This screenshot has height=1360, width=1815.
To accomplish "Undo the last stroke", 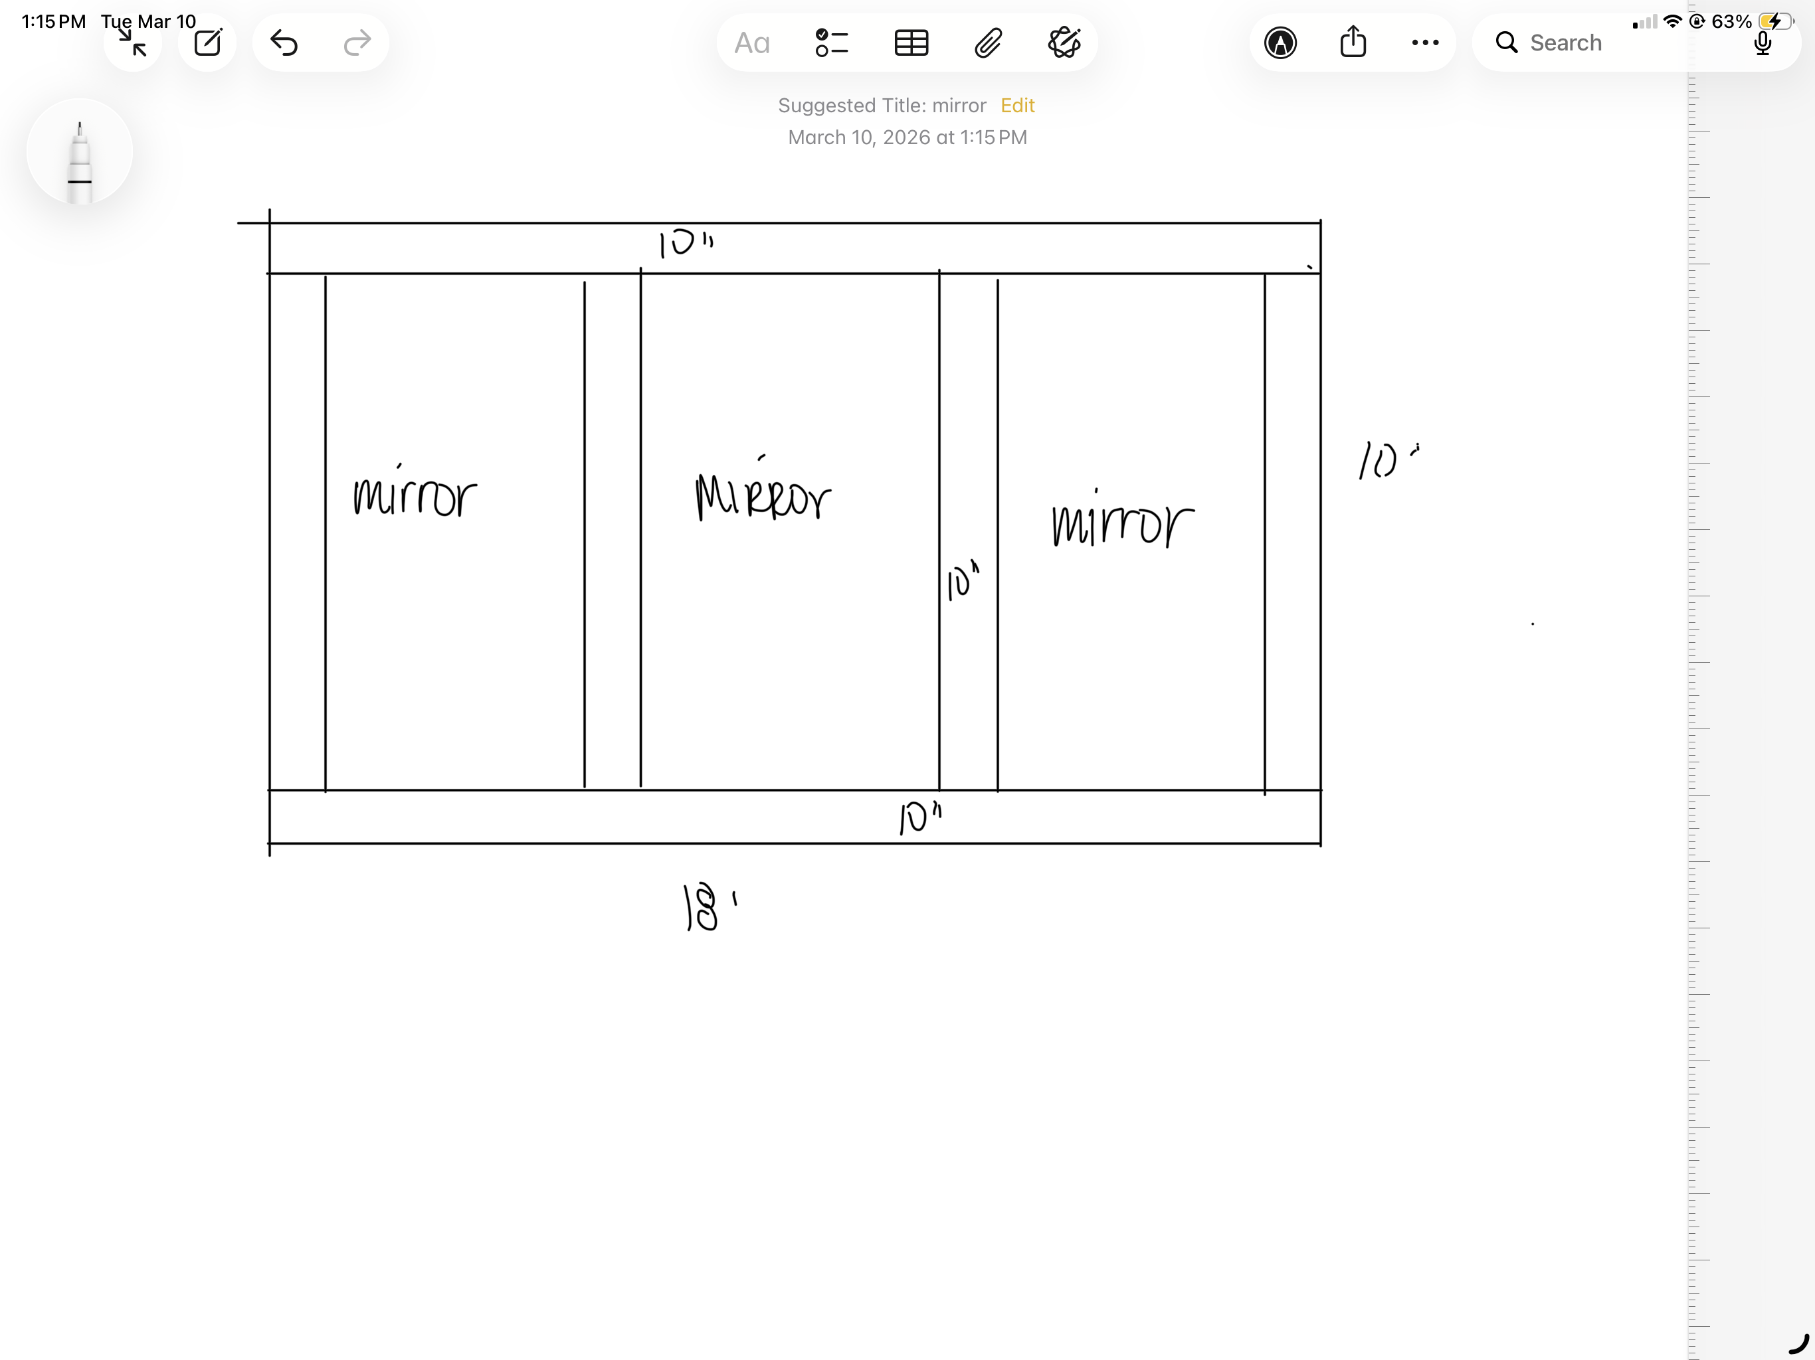I will coord(284,42).
